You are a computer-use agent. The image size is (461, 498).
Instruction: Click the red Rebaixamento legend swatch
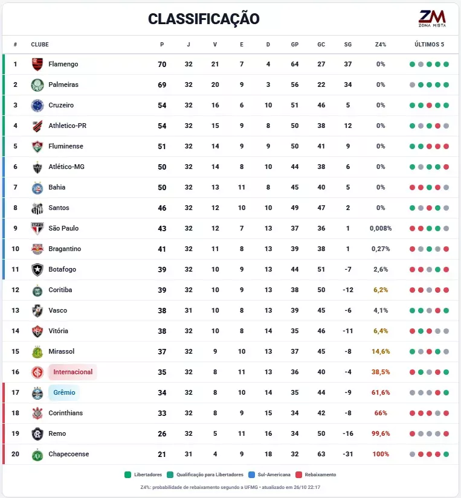tap(298, 475)
